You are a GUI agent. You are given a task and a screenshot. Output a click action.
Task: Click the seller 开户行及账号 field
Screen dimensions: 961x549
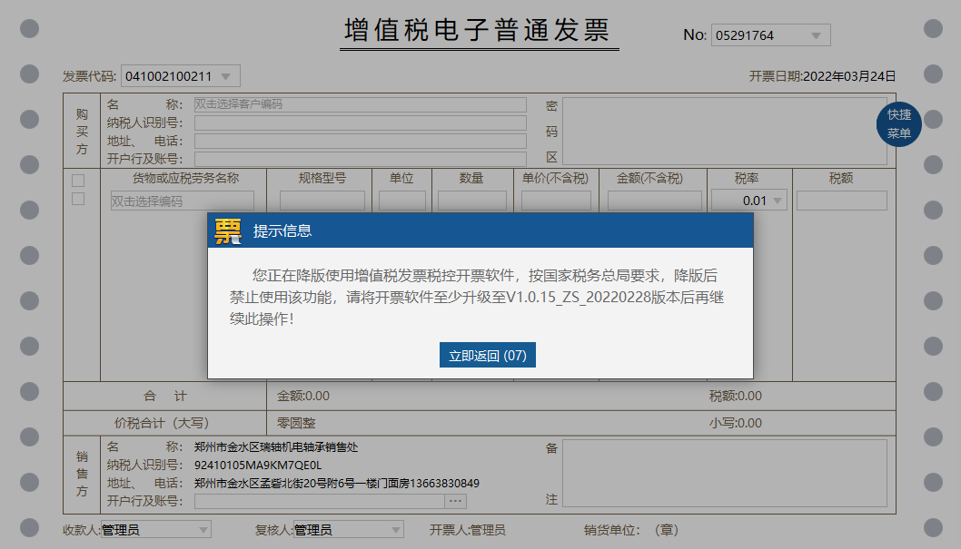pyautogui.click(x=318, y=501)
